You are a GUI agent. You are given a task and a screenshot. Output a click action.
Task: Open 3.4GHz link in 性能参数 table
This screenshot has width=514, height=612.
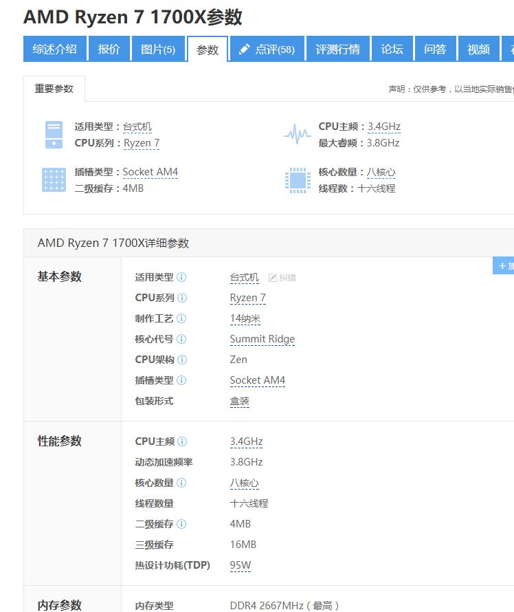pos(247,441)
